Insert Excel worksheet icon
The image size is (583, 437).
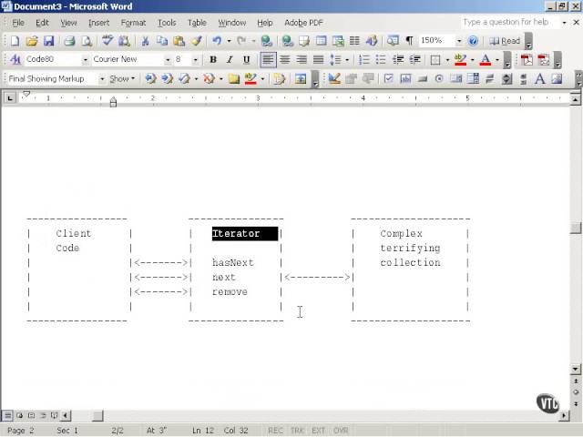[x=338, y=41]
